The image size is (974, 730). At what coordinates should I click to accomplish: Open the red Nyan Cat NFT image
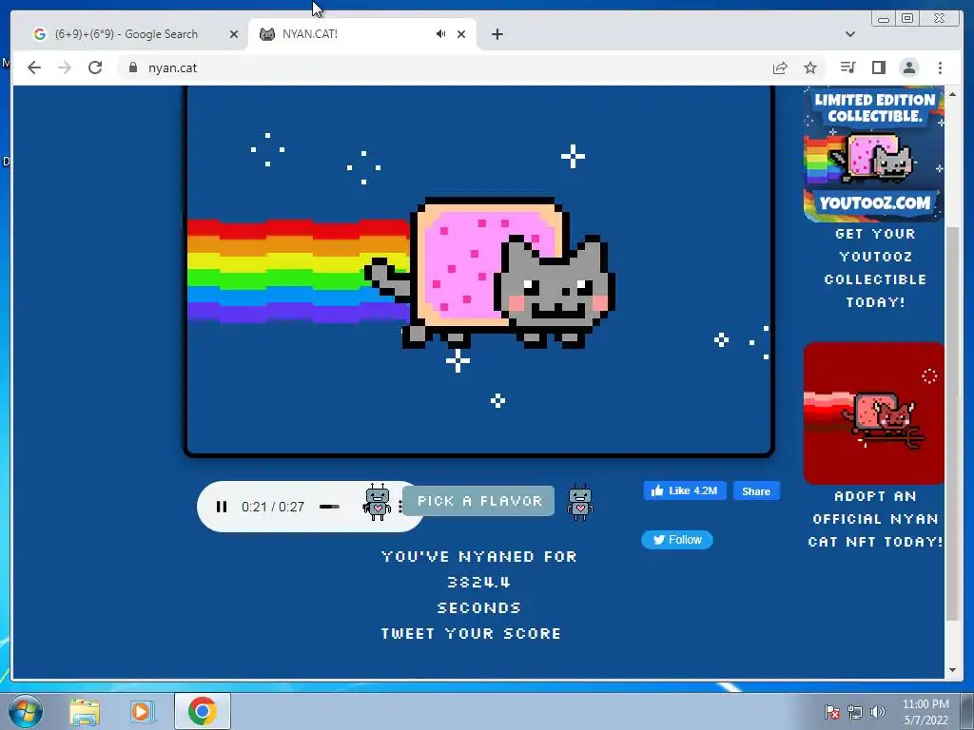pyautogui.click(x=873, y=413)
